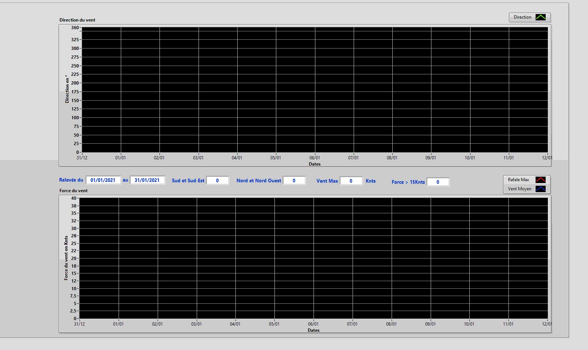Select the Sud et Sud-Est value field
This screenshot has height=350, width=588.
[x=218, y=180]
